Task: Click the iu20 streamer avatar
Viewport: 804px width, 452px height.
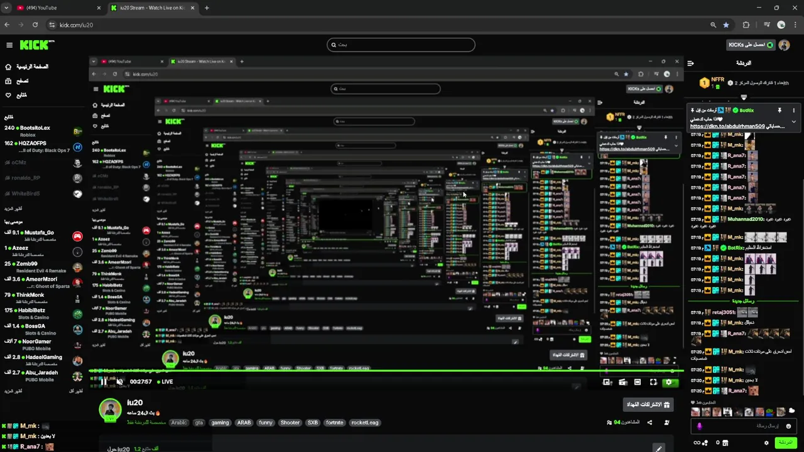Action: [110, 409]
